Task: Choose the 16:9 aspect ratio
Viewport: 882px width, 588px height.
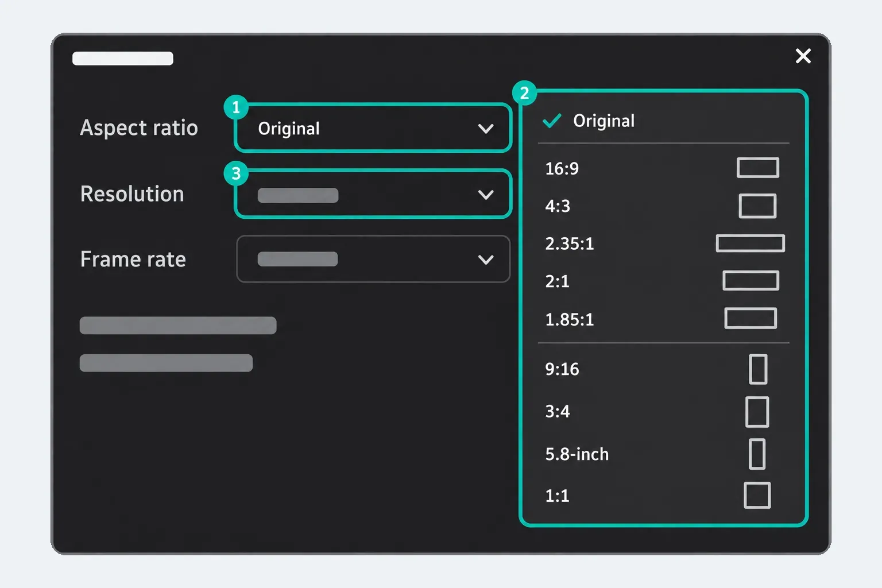Action: (663, 168)
